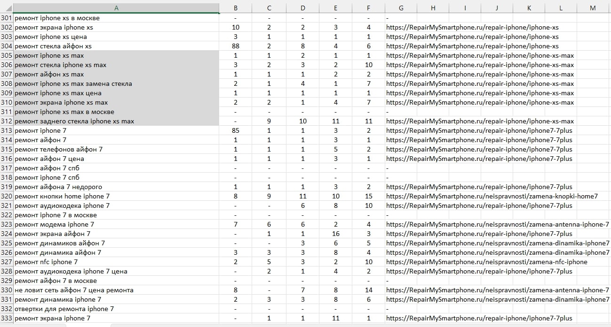Click cell 'ремонт айфона 7 недорого'
This screenshot has width=611, height=327.
(117, 187)
